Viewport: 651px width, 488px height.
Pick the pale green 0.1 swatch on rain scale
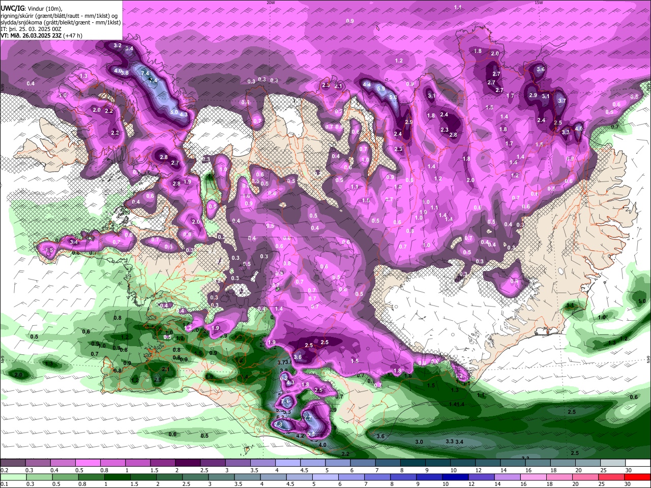[x=13, y=477]
